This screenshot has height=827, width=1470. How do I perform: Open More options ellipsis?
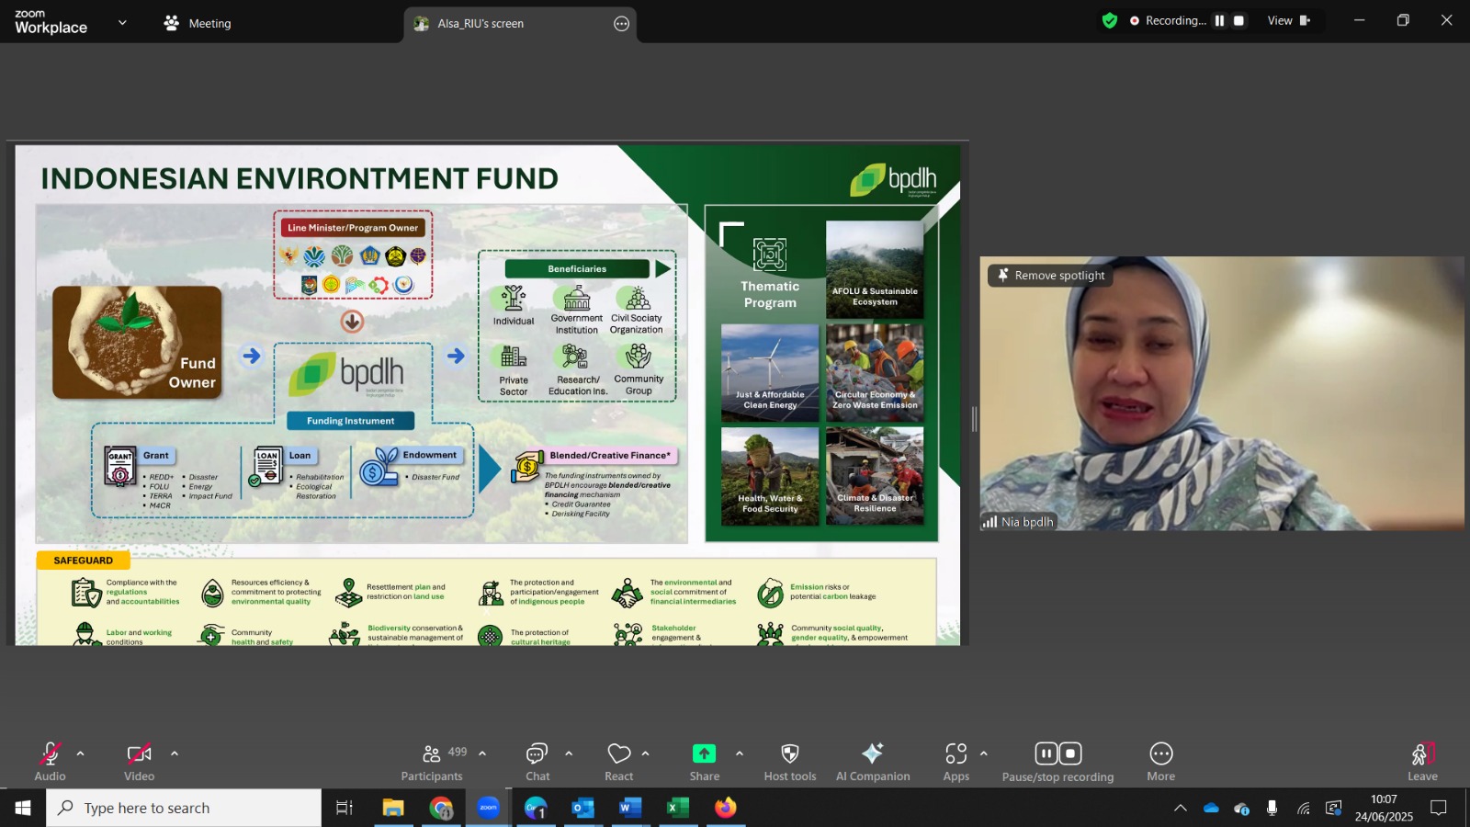1161,762
